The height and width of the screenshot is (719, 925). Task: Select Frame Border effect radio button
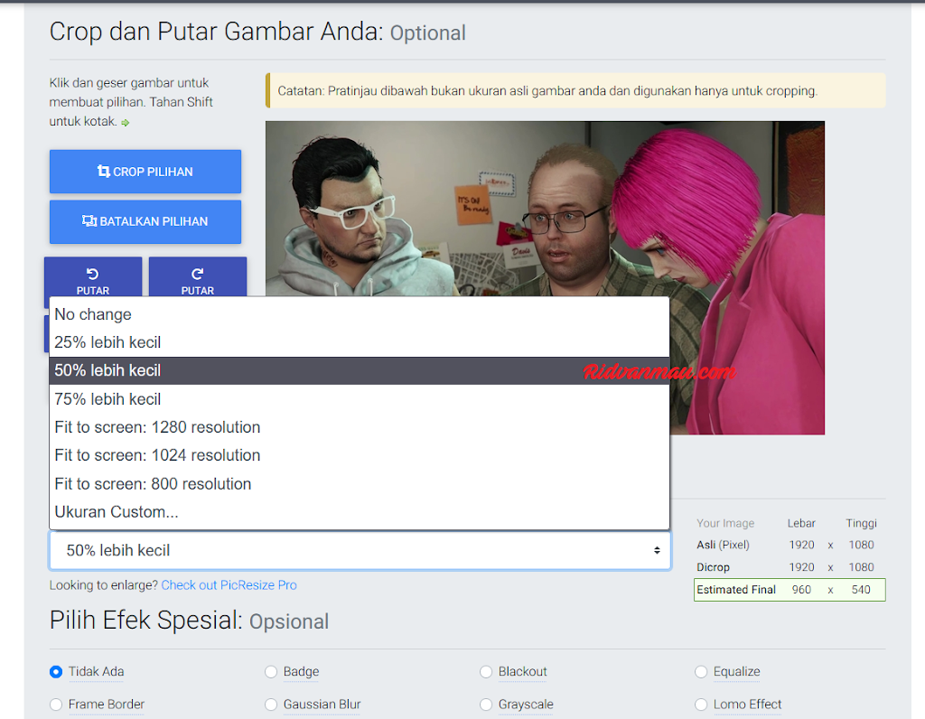(x=56, y=705)
